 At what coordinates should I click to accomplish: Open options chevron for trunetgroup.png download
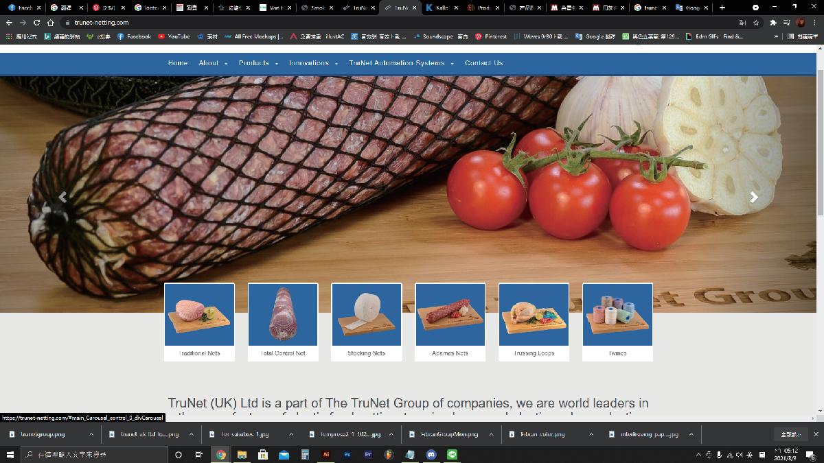[91, 434]
